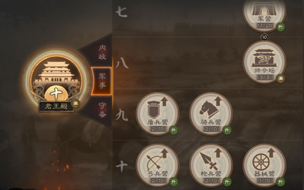Viewport: 304px width, 190px height.
Task: Switch to the 军事 tab
Action: pyautogui.click(x=101, y=81)
